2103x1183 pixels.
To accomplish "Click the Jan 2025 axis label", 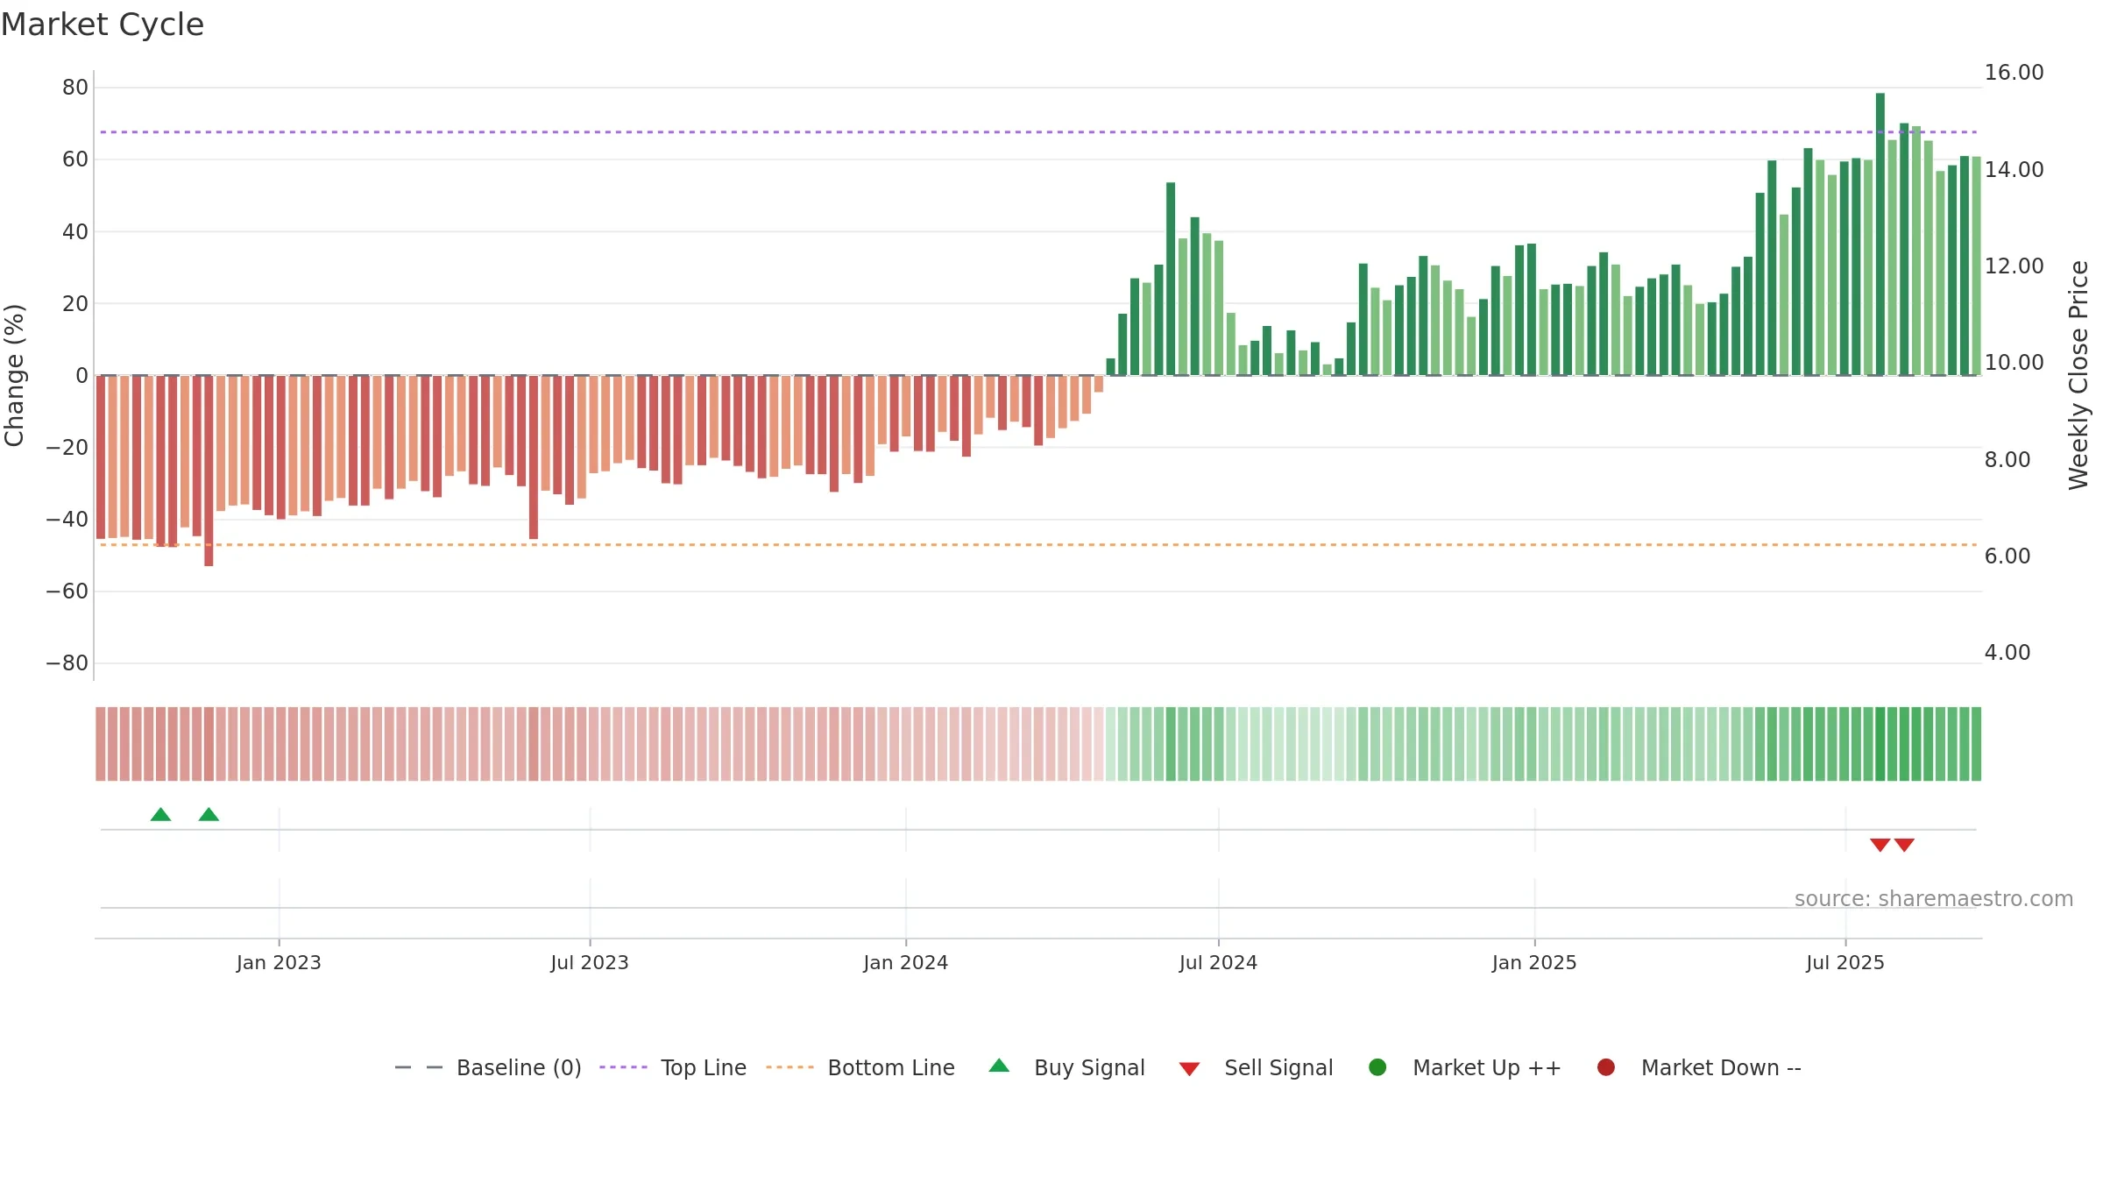I will (1534, 962).
